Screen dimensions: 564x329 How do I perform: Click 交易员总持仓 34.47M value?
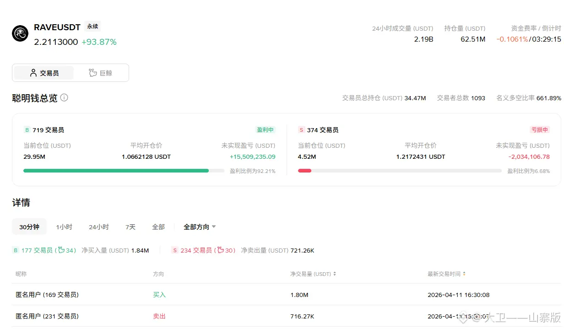pos(415,98)
